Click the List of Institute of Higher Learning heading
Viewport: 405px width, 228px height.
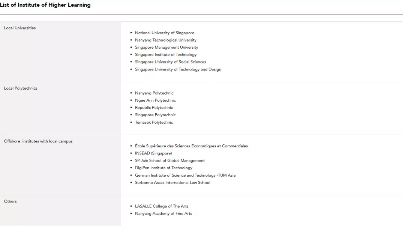45,5
